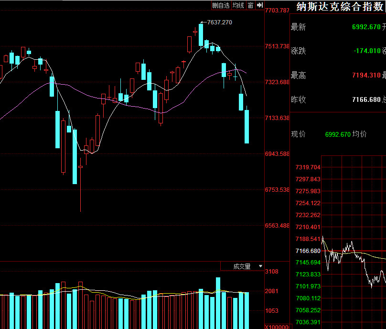The height and width of the screenshot is (329, 386).
Task: Select the latest rightmost cyan candlestick
Action: (247, 126)
